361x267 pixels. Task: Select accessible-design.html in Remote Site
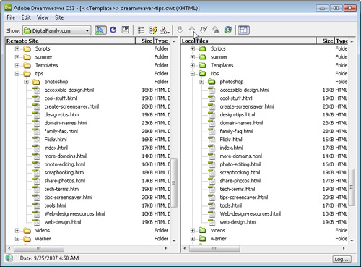click(x=69, y=90)
